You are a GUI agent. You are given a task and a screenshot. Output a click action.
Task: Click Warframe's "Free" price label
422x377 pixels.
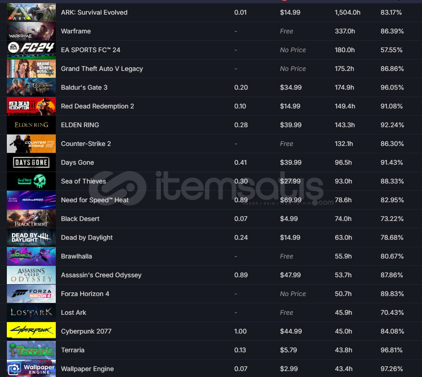[286, 31]
